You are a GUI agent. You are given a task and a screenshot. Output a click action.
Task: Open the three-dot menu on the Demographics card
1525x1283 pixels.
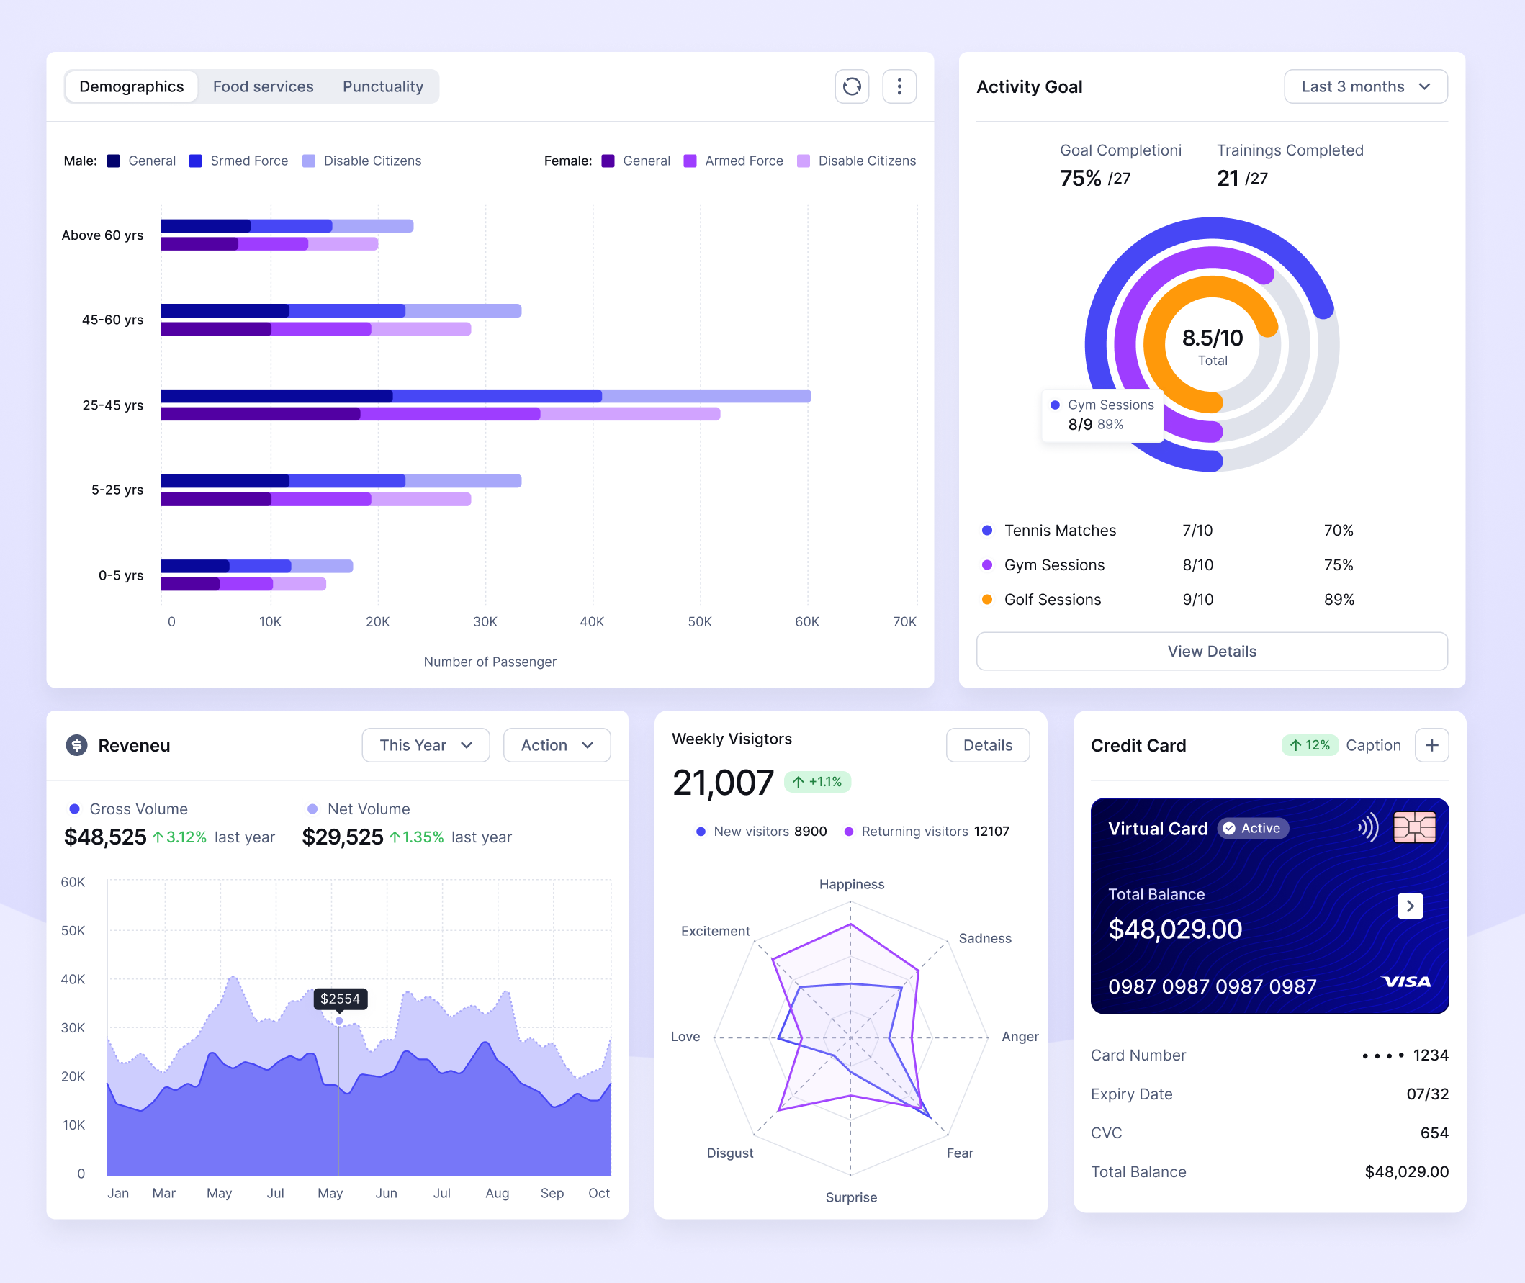[899, 86]
